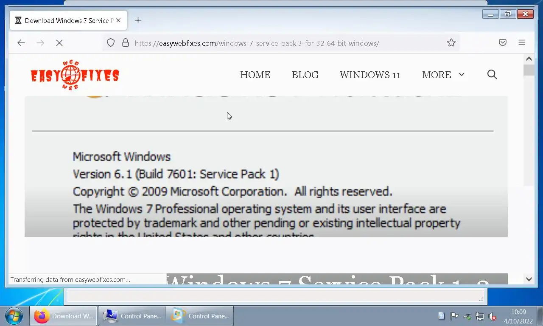The image size is (543, 326).
Task: Select the Download Windows 7 Service tab
Action: coord(68,20)
